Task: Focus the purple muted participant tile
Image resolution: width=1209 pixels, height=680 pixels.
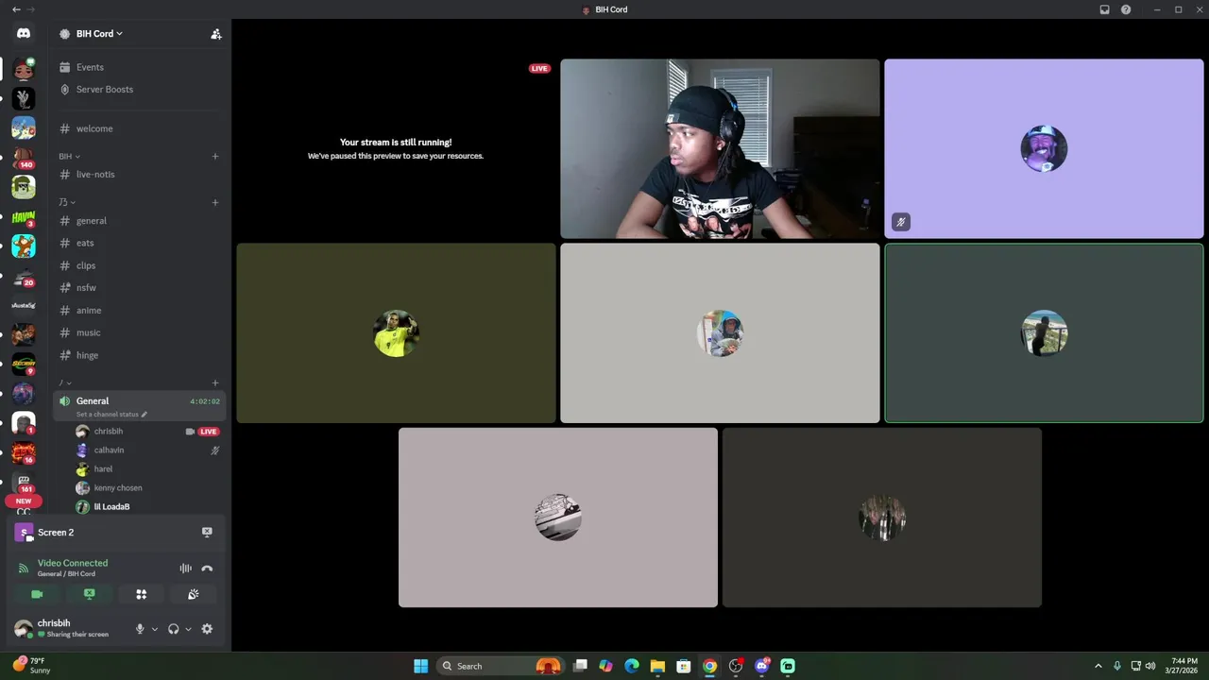Action: 1044,148
